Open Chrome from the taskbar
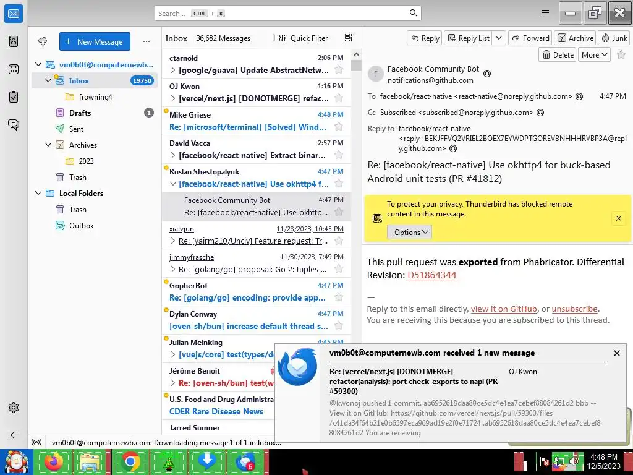The image size is (633, 475). [x=130, y=461]
